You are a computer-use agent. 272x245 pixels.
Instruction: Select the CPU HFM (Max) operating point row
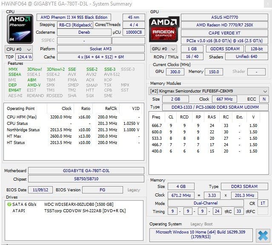(x=73, y=117)
